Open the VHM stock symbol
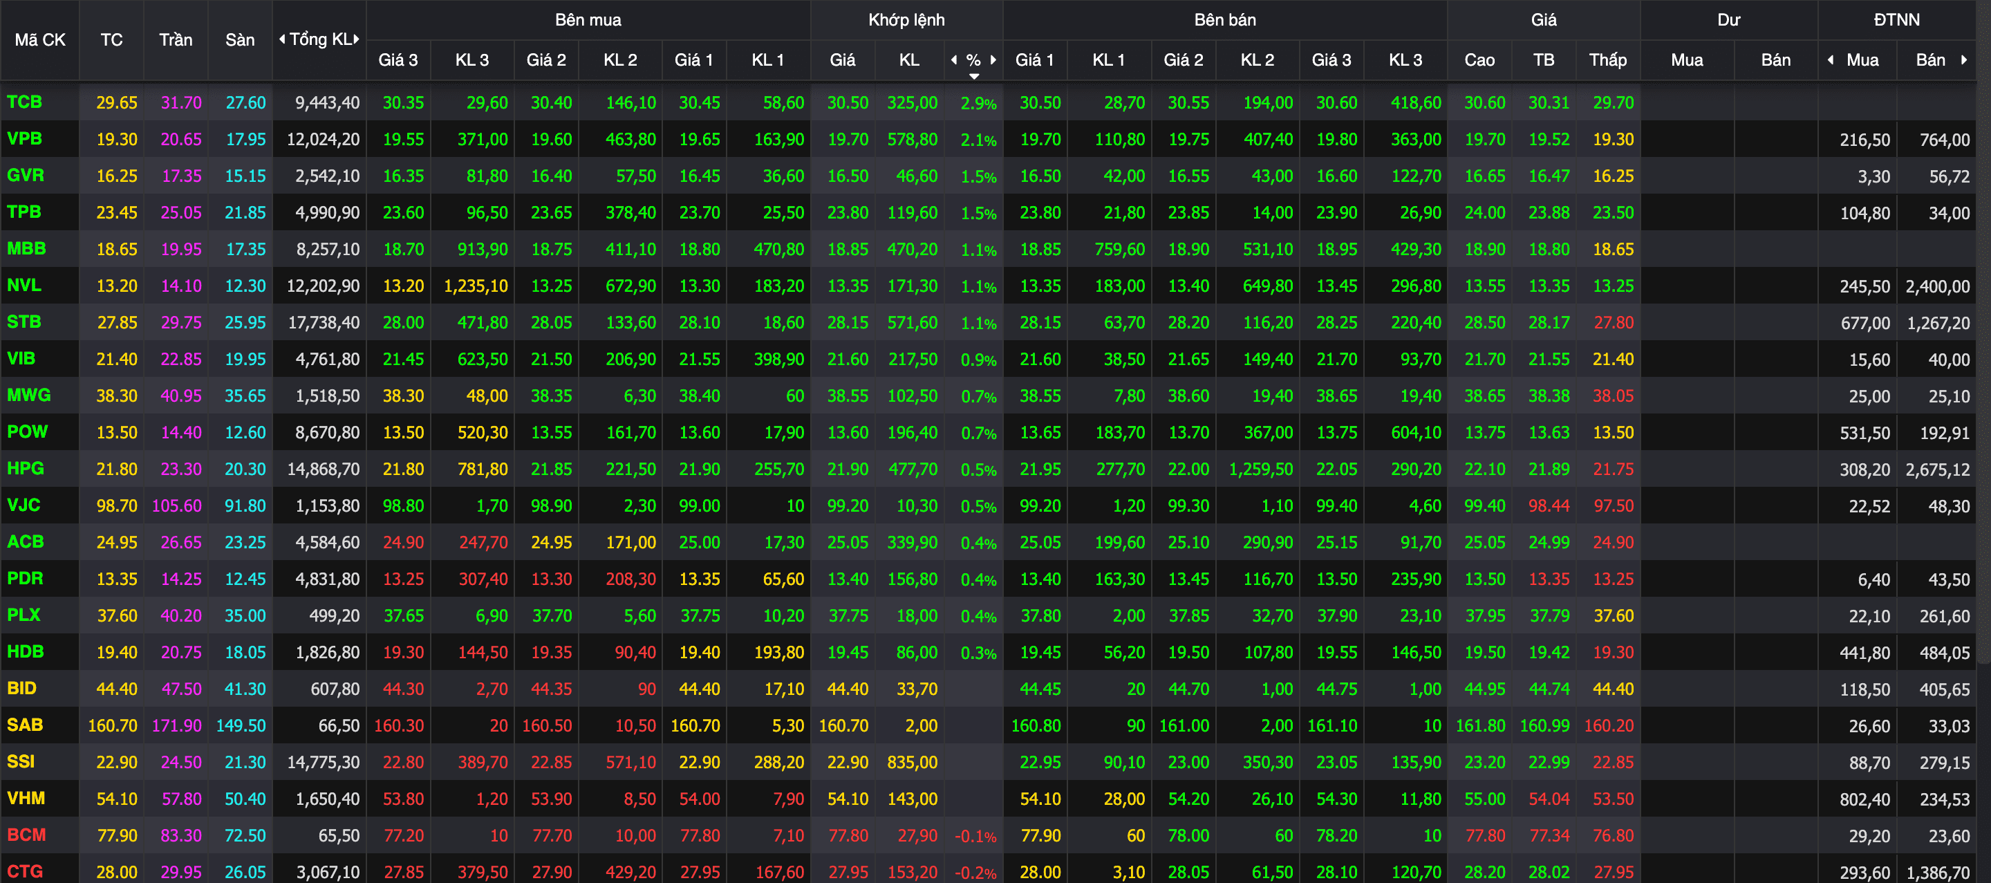Viewport: 1991px width, 883px height. [x=26, y=798]
